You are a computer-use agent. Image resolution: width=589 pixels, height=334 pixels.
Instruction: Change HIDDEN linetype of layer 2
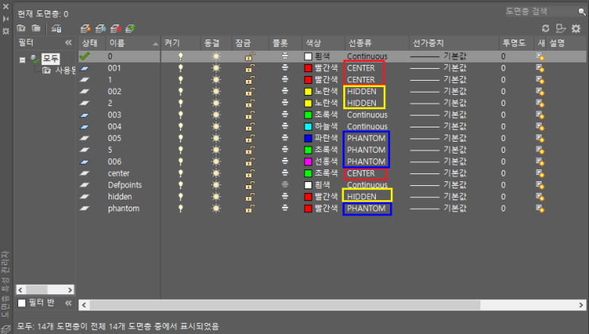point(361,103)
